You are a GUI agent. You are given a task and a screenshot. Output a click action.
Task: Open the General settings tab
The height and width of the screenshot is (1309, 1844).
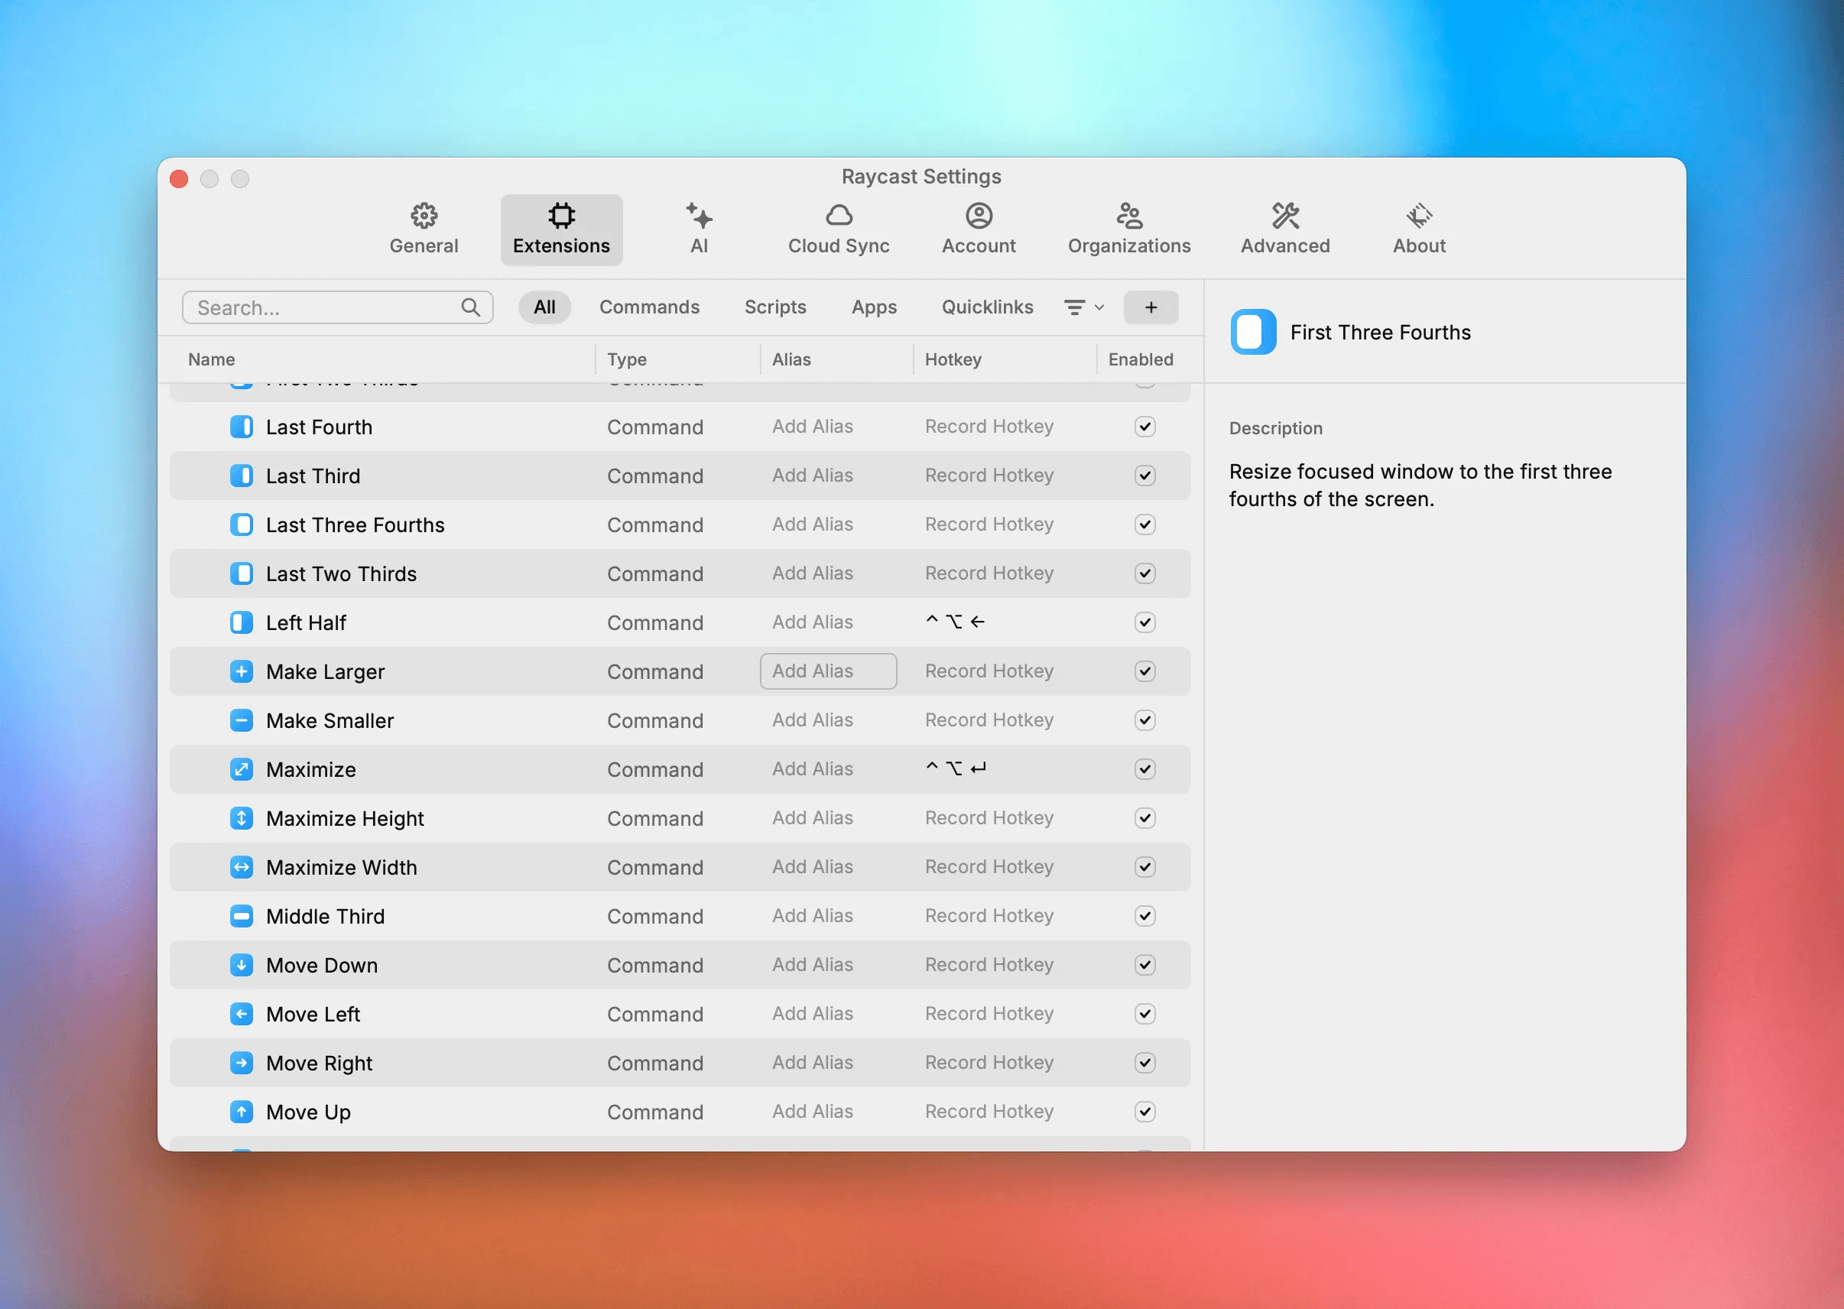(x=424, y=229)
